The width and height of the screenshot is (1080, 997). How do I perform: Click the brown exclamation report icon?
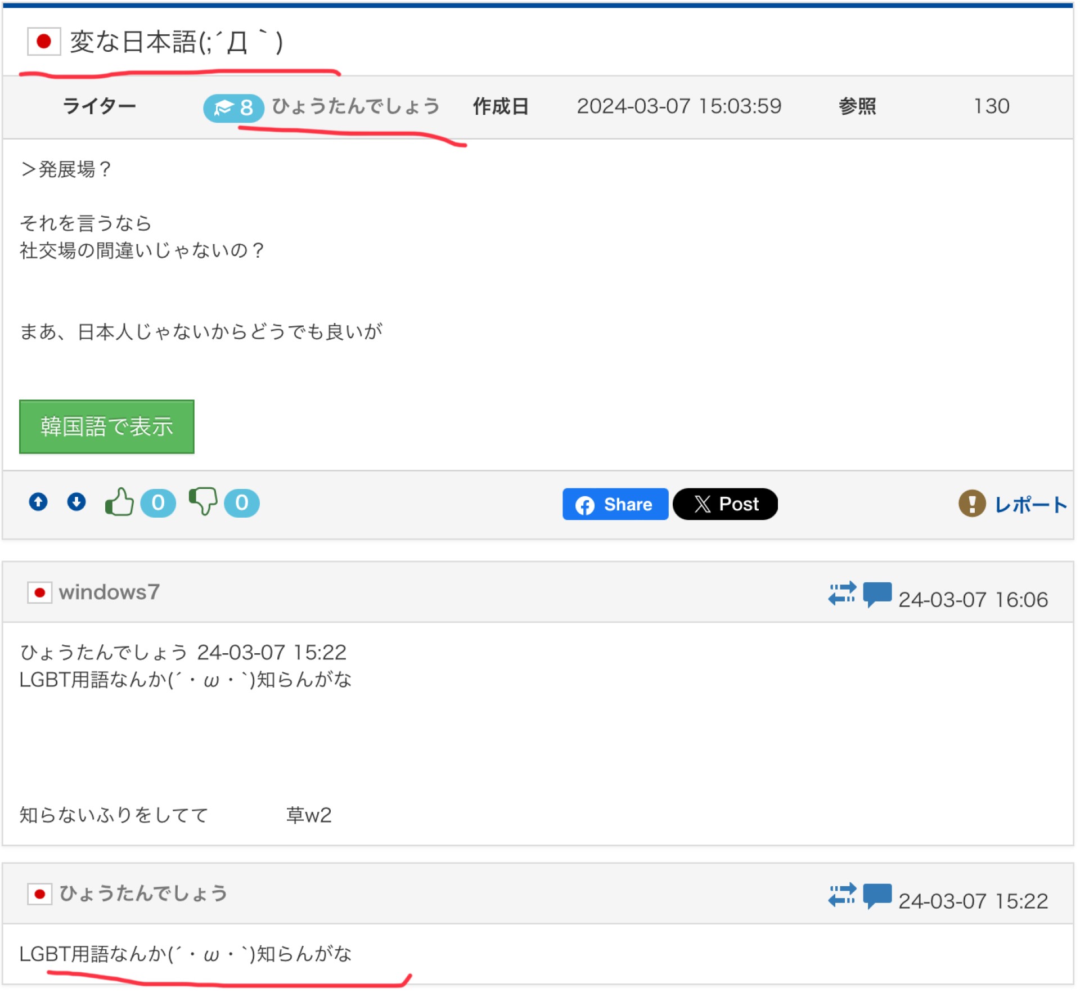click(972, 503)
